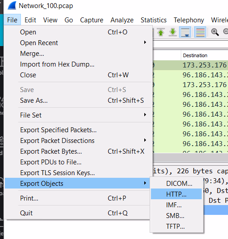Choose Export Packet Bytes...
Image resolution: width=228 pixels, height=239 pixels.
coord(78,151)
